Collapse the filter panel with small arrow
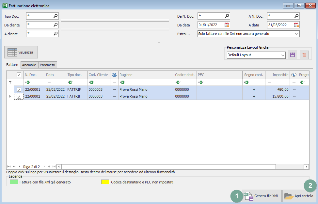Viewport: 318px width, 204px height. coord(159,42)
